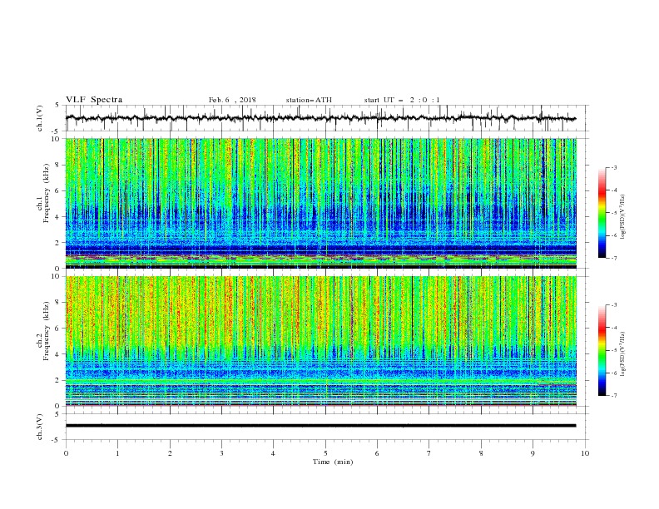Click the ch.1 color bar "log(PSD)(V²/Hz)" label
659x509 pixels.
pos(623,217)
